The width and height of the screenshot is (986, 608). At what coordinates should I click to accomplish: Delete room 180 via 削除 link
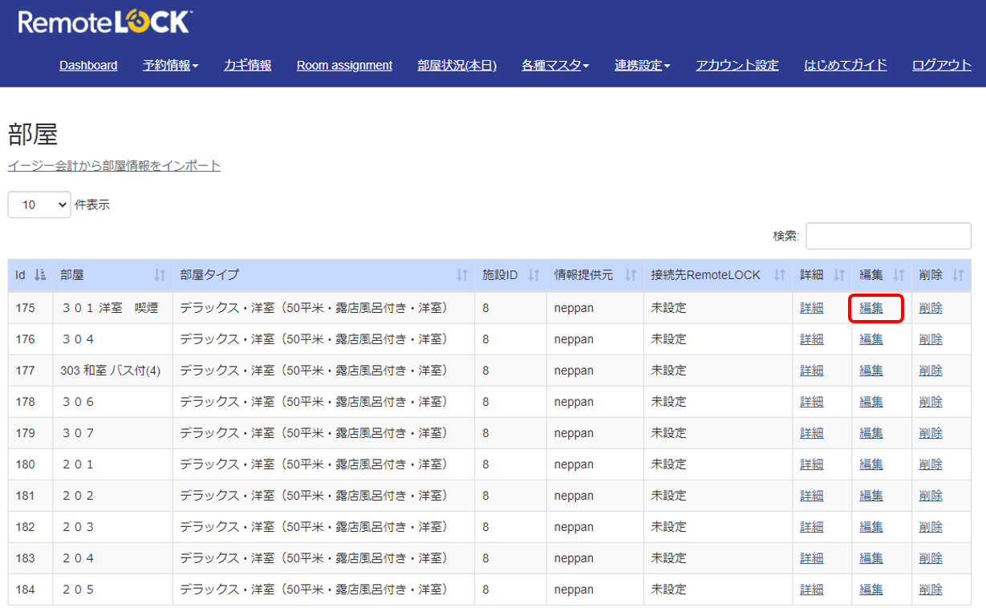(x=931, y=464)
